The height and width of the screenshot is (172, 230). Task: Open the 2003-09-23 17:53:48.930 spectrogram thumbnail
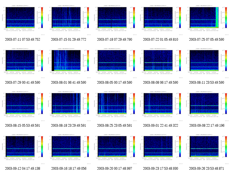(x=160, y=149)
